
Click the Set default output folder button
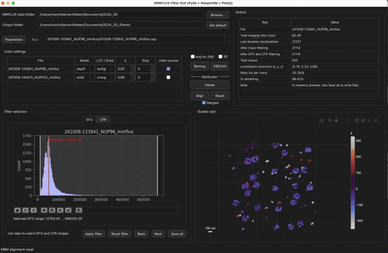coord(218,25)
